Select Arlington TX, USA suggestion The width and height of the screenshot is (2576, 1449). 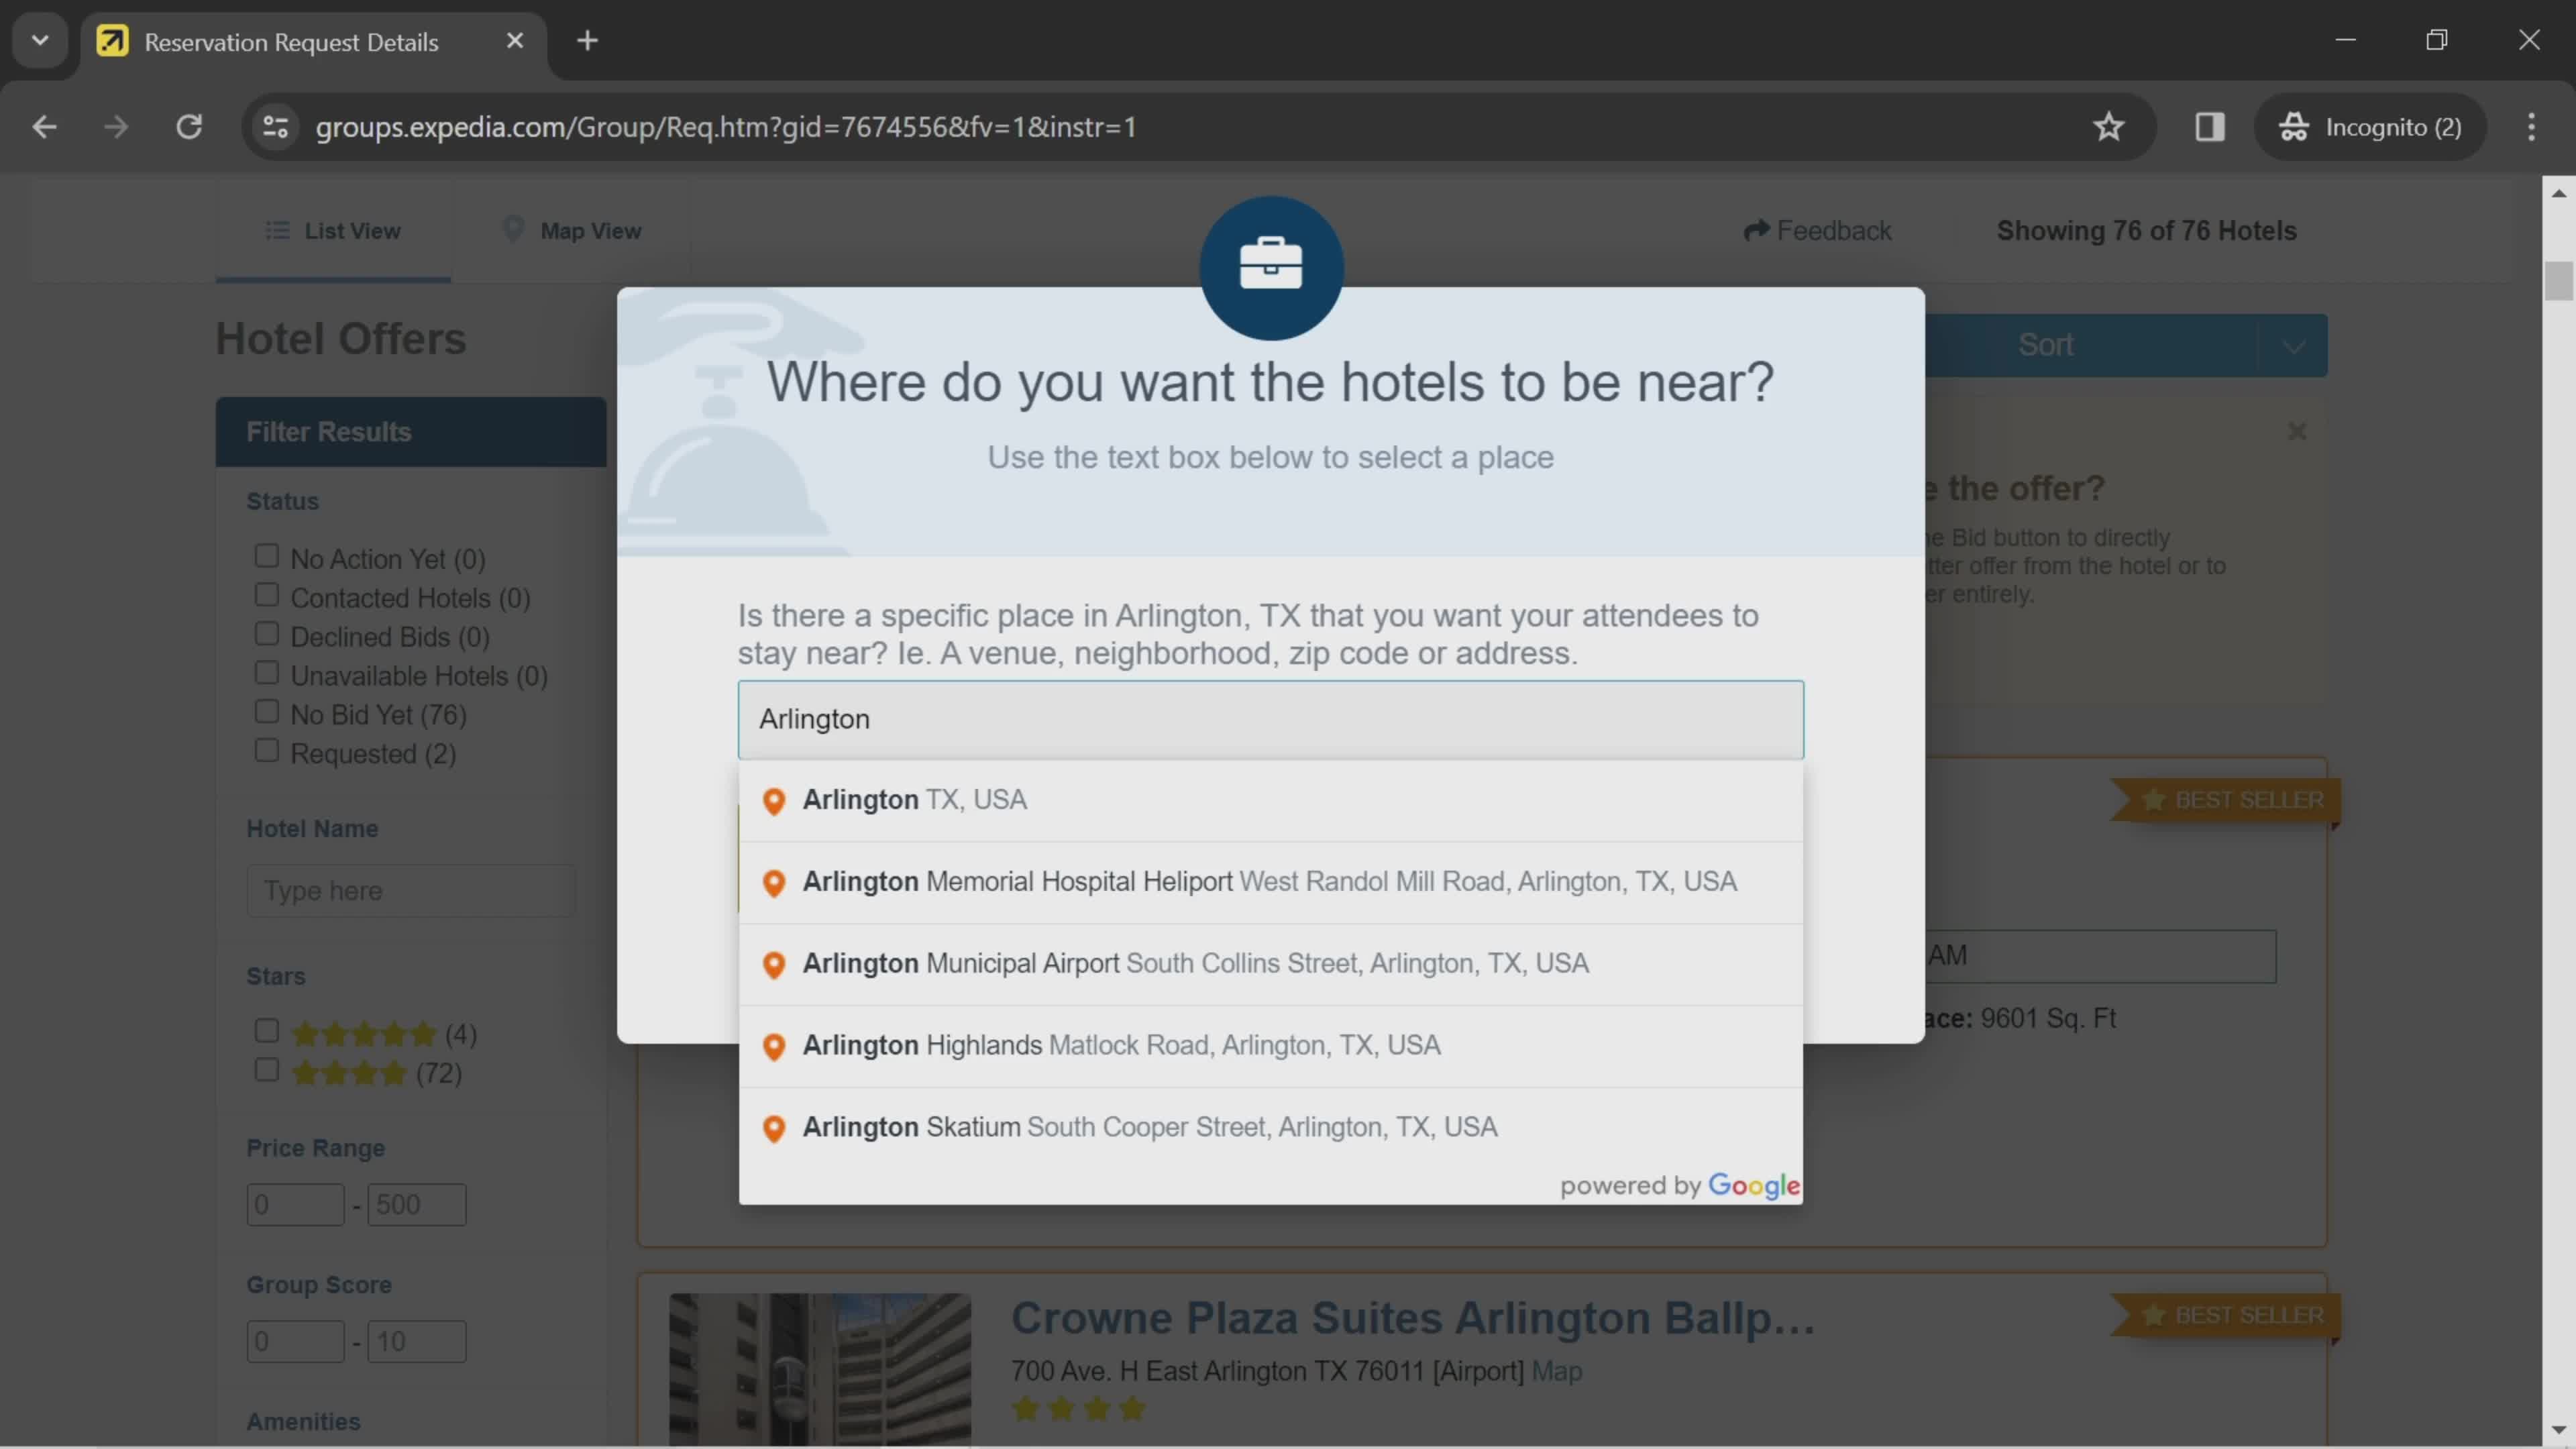point(1271,800)
